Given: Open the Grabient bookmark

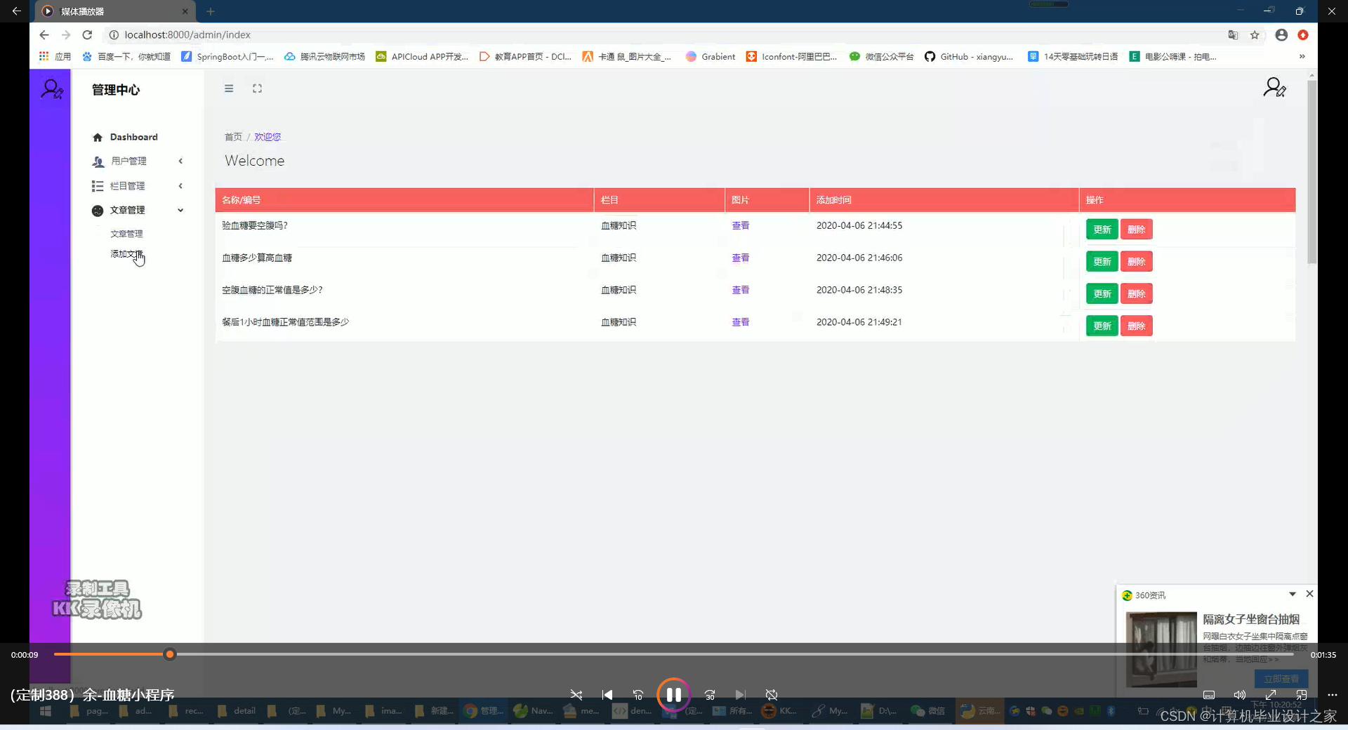Looking at the screenshot, I should pyautogui.click(x=711, y=56).
